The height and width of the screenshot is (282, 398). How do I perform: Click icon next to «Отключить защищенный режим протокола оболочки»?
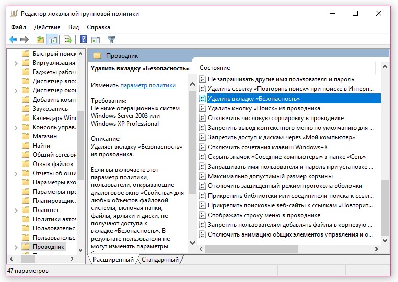[202, 186]
